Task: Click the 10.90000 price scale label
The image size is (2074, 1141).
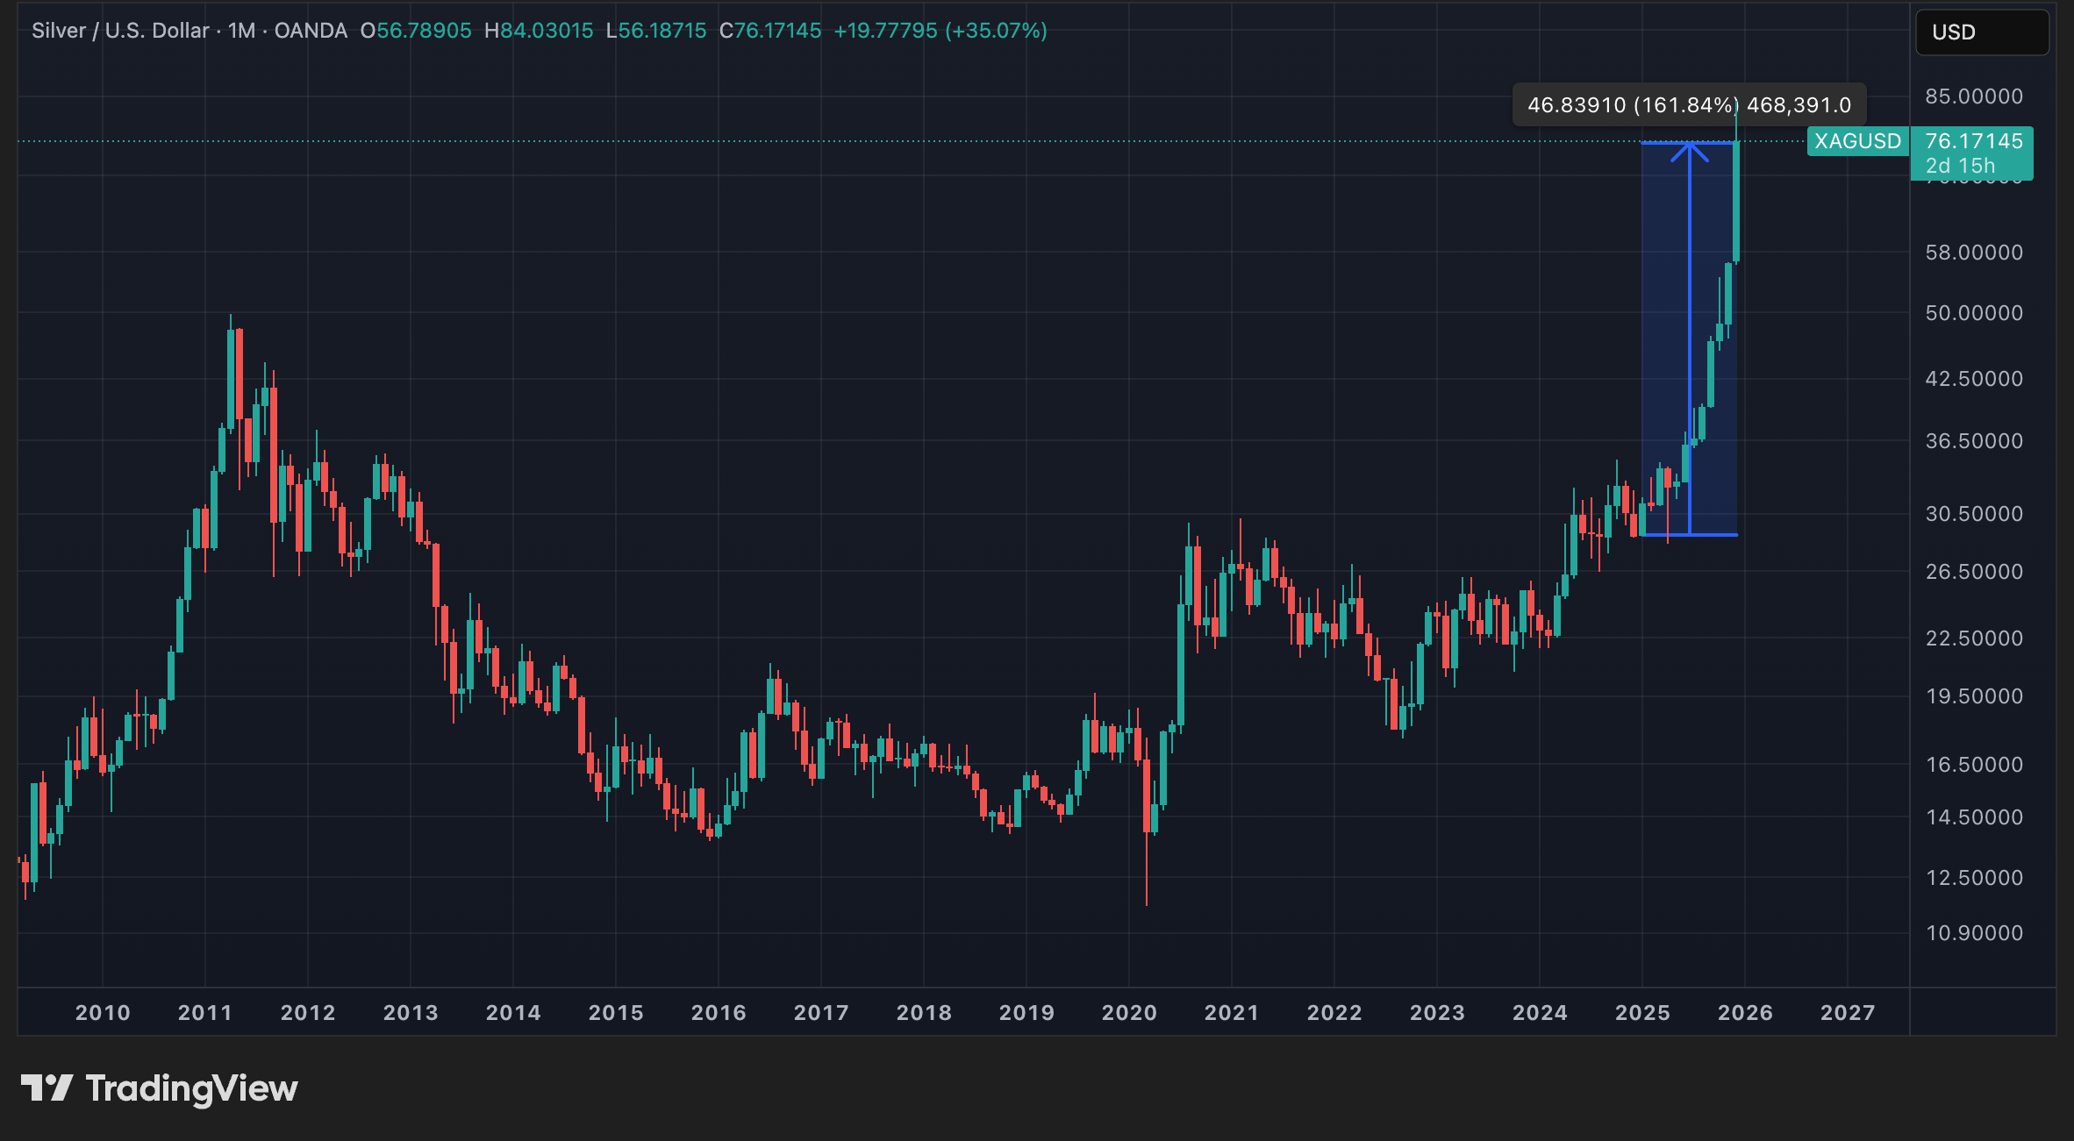Action: click(1973, 933)
